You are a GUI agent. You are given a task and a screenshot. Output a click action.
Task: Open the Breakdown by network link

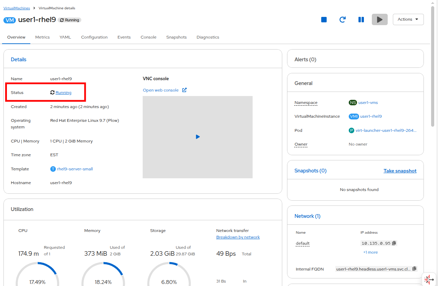click(x=238, y=237)
